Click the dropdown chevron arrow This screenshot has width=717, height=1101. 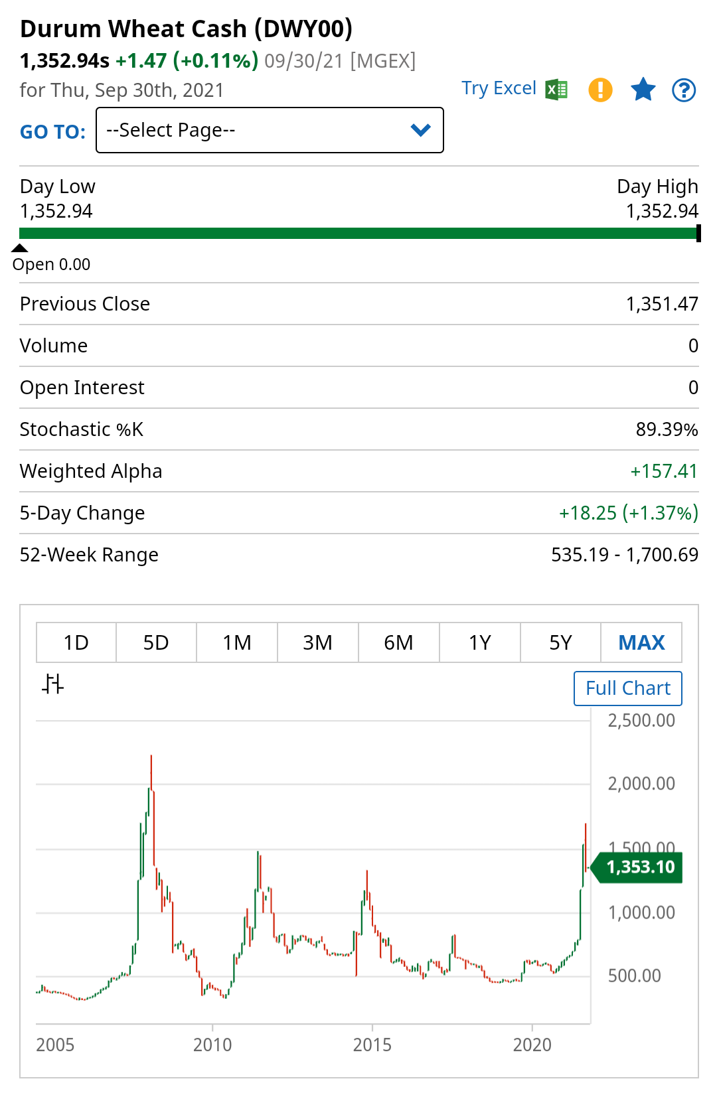[x=421, y=130]
